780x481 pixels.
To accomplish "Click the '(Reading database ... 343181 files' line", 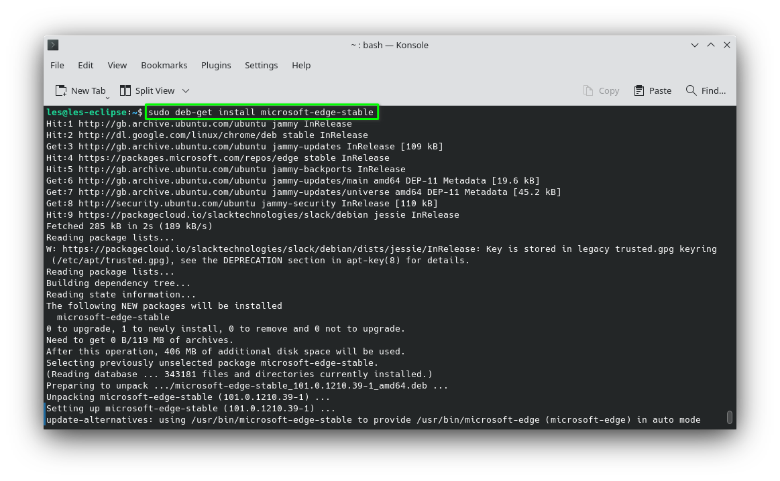I will [239, 374].
